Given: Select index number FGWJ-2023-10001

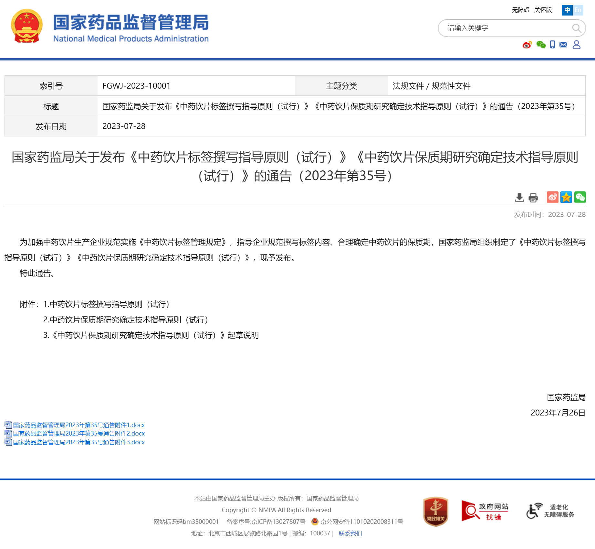Looking at the screenshot, I should pos(136,86).
